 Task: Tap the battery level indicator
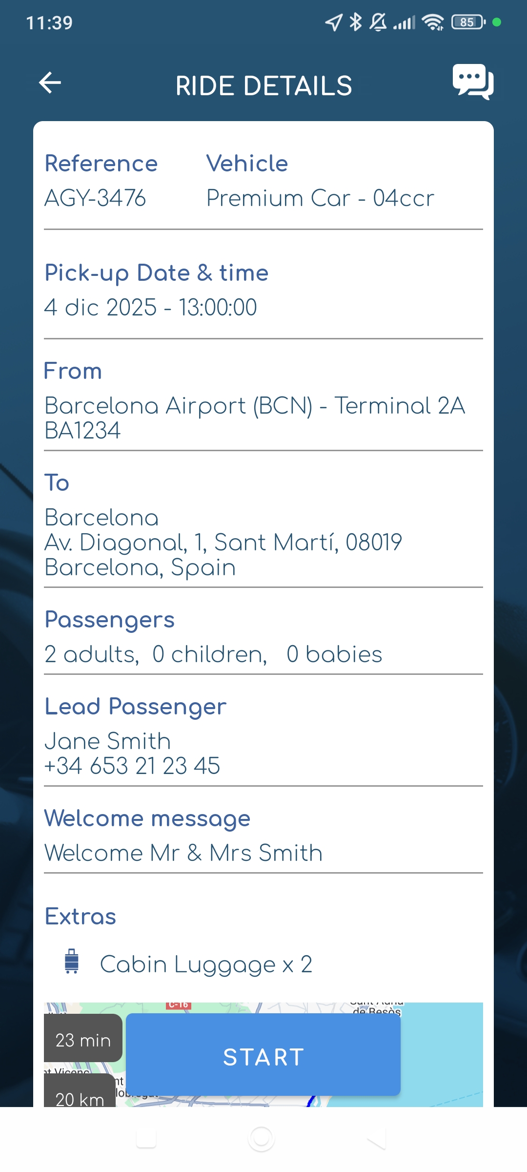pos(468,22)
